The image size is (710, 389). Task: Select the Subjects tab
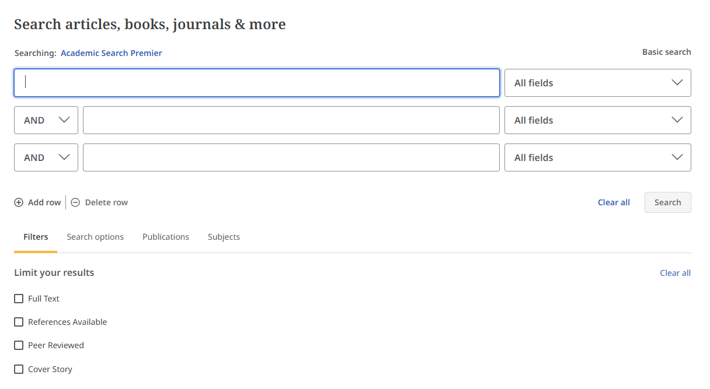(224, 236)
